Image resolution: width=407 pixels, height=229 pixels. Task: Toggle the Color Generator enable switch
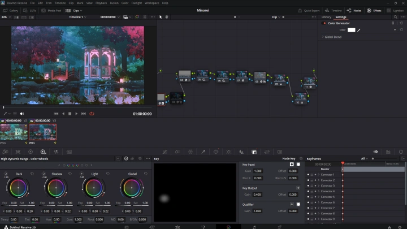(x=324, y=23)
